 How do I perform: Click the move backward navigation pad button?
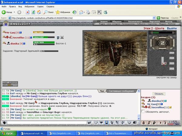click(x=162, y=47)
